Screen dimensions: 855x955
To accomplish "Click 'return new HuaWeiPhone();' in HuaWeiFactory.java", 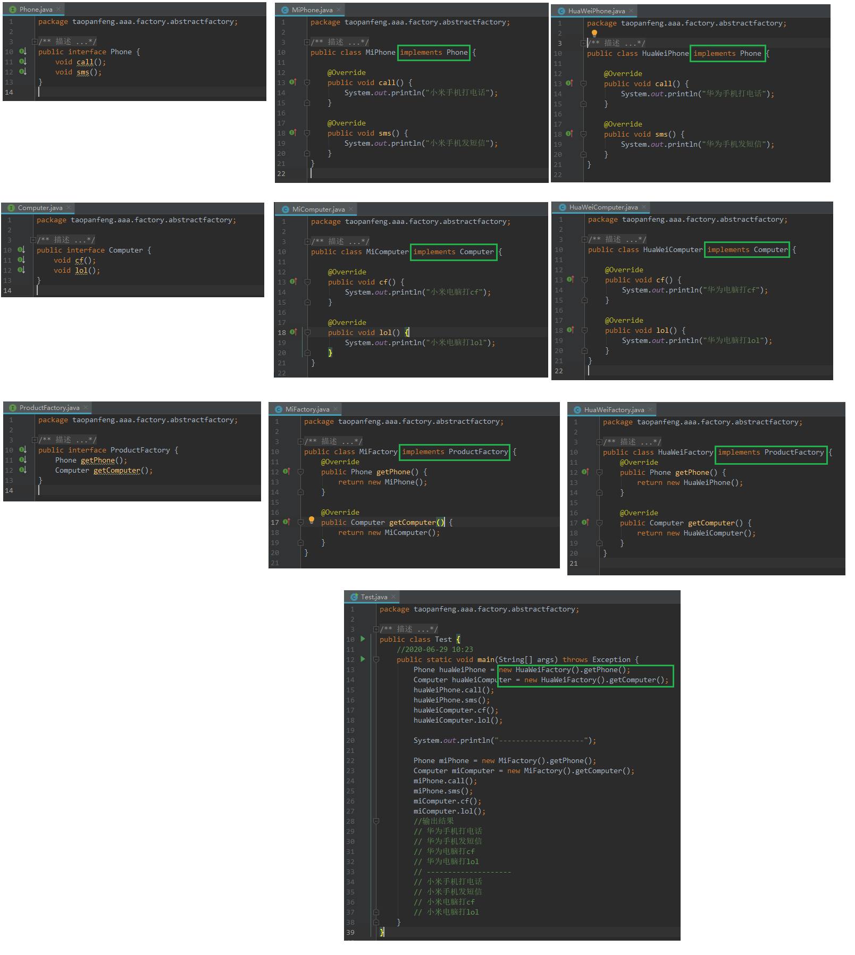I will tap(690, 483).
